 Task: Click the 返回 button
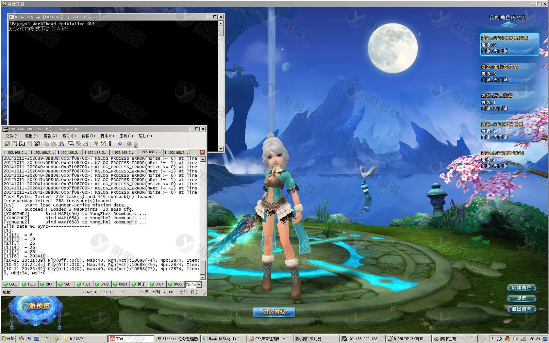(522, 298)
